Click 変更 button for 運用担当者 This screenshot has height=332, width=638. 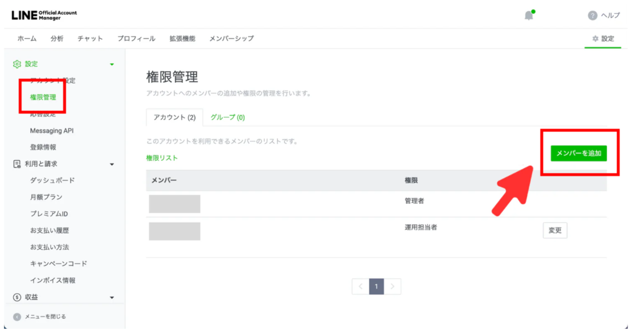pos(555,230)
